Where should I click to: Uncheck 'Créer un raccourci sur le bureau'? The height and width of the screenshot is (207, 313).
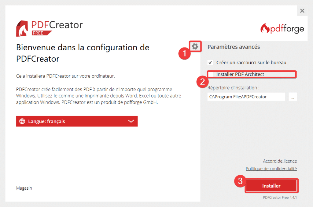(210, 62)
